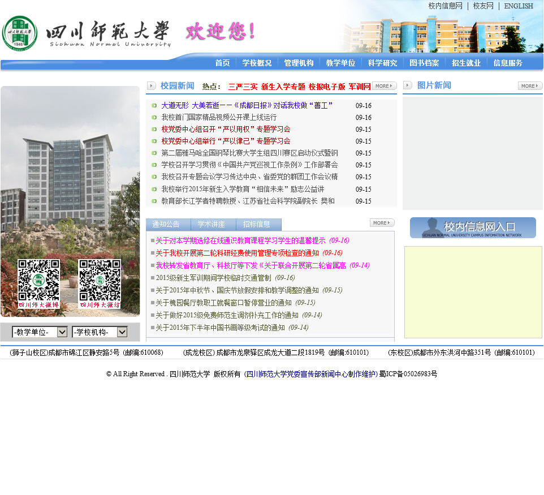Image resolution: width=544 pixels, height=495 pixels.
Task: Click arrow icon beside 图片新闻 heading
Action: [408, 85]
